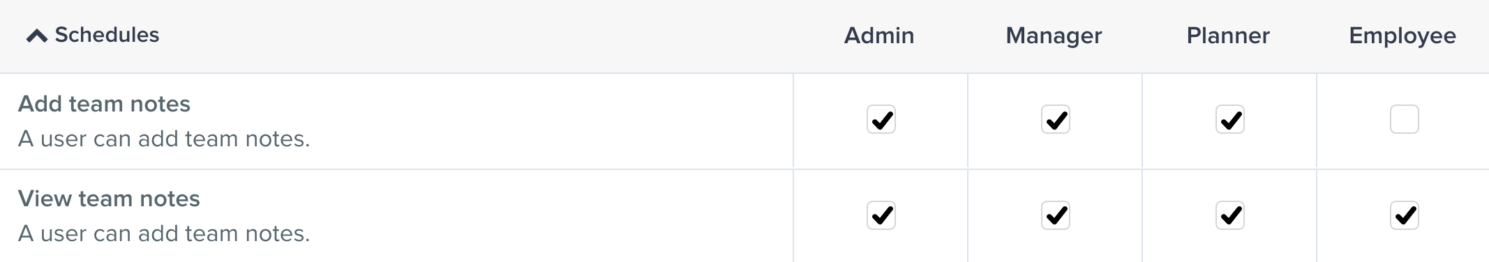Toggle View team notes for Manager
The width and height of the screenshot is (1489, 262).
[x=1056, y=215]
